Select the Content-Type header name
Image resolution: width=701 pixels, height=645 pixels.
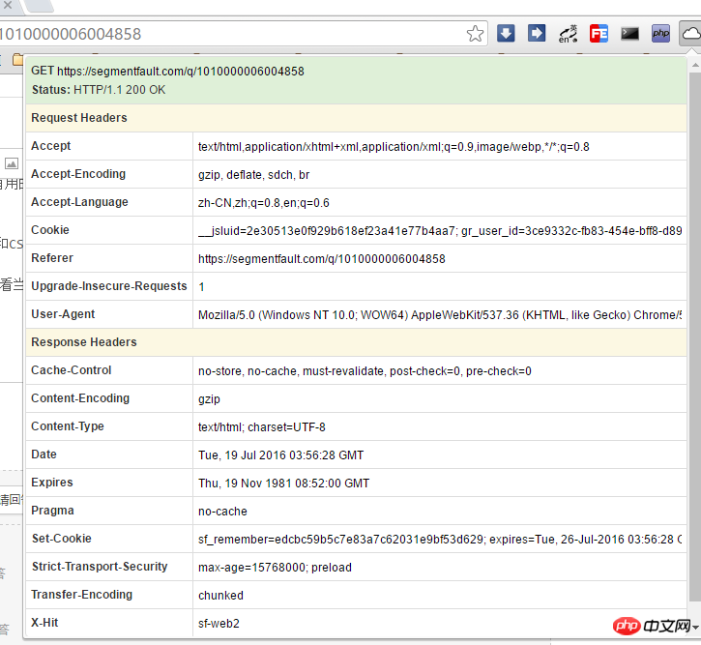coord(68,426)
